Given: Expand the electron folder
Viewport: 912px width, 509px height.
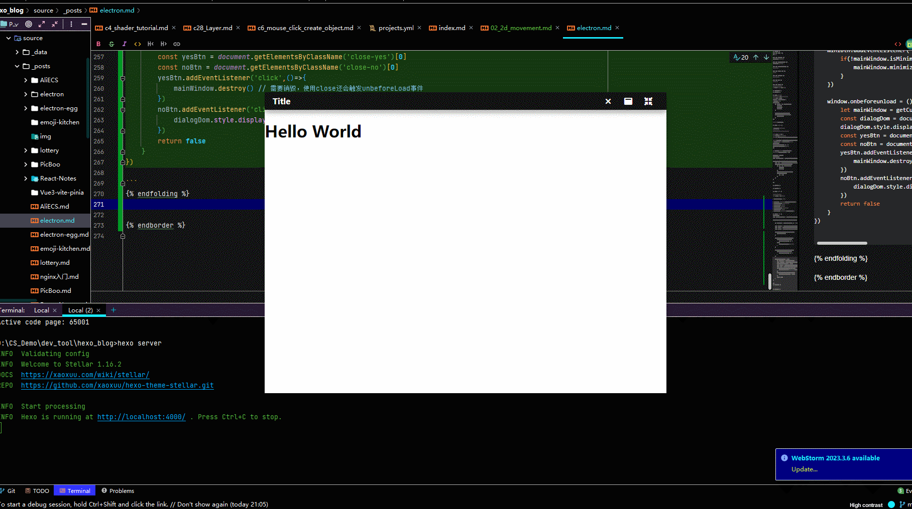Looking at the screenshot, I should [x=26, y=94].
